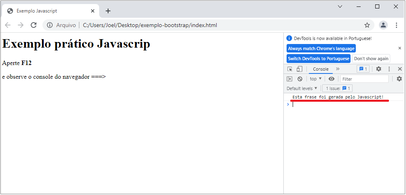406x195 pixels.
Task: Show the console sidebar
Action: coord(289,79)
